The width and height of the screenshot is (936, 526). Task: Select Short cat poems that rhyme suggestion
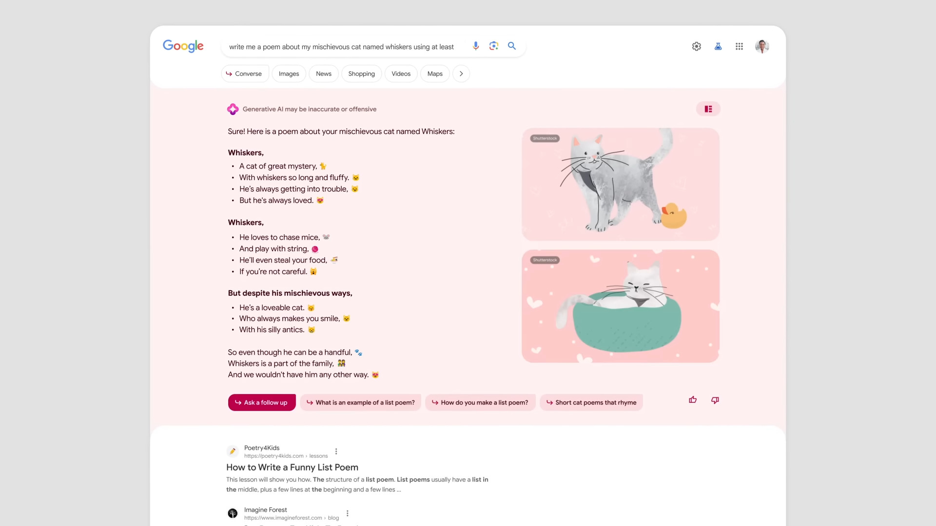point(591,403)
